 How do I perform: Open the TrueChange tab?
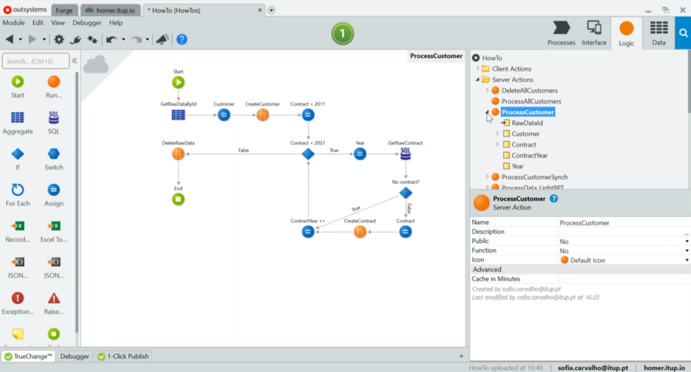coord(28,356)
